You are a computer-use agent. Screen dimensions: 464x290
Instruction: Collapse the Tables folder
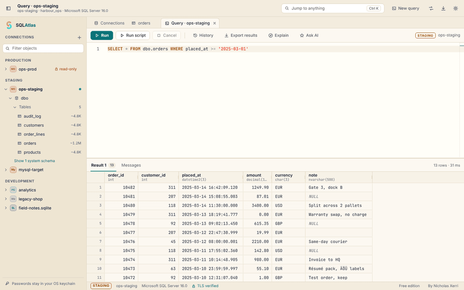pos(15,107)
